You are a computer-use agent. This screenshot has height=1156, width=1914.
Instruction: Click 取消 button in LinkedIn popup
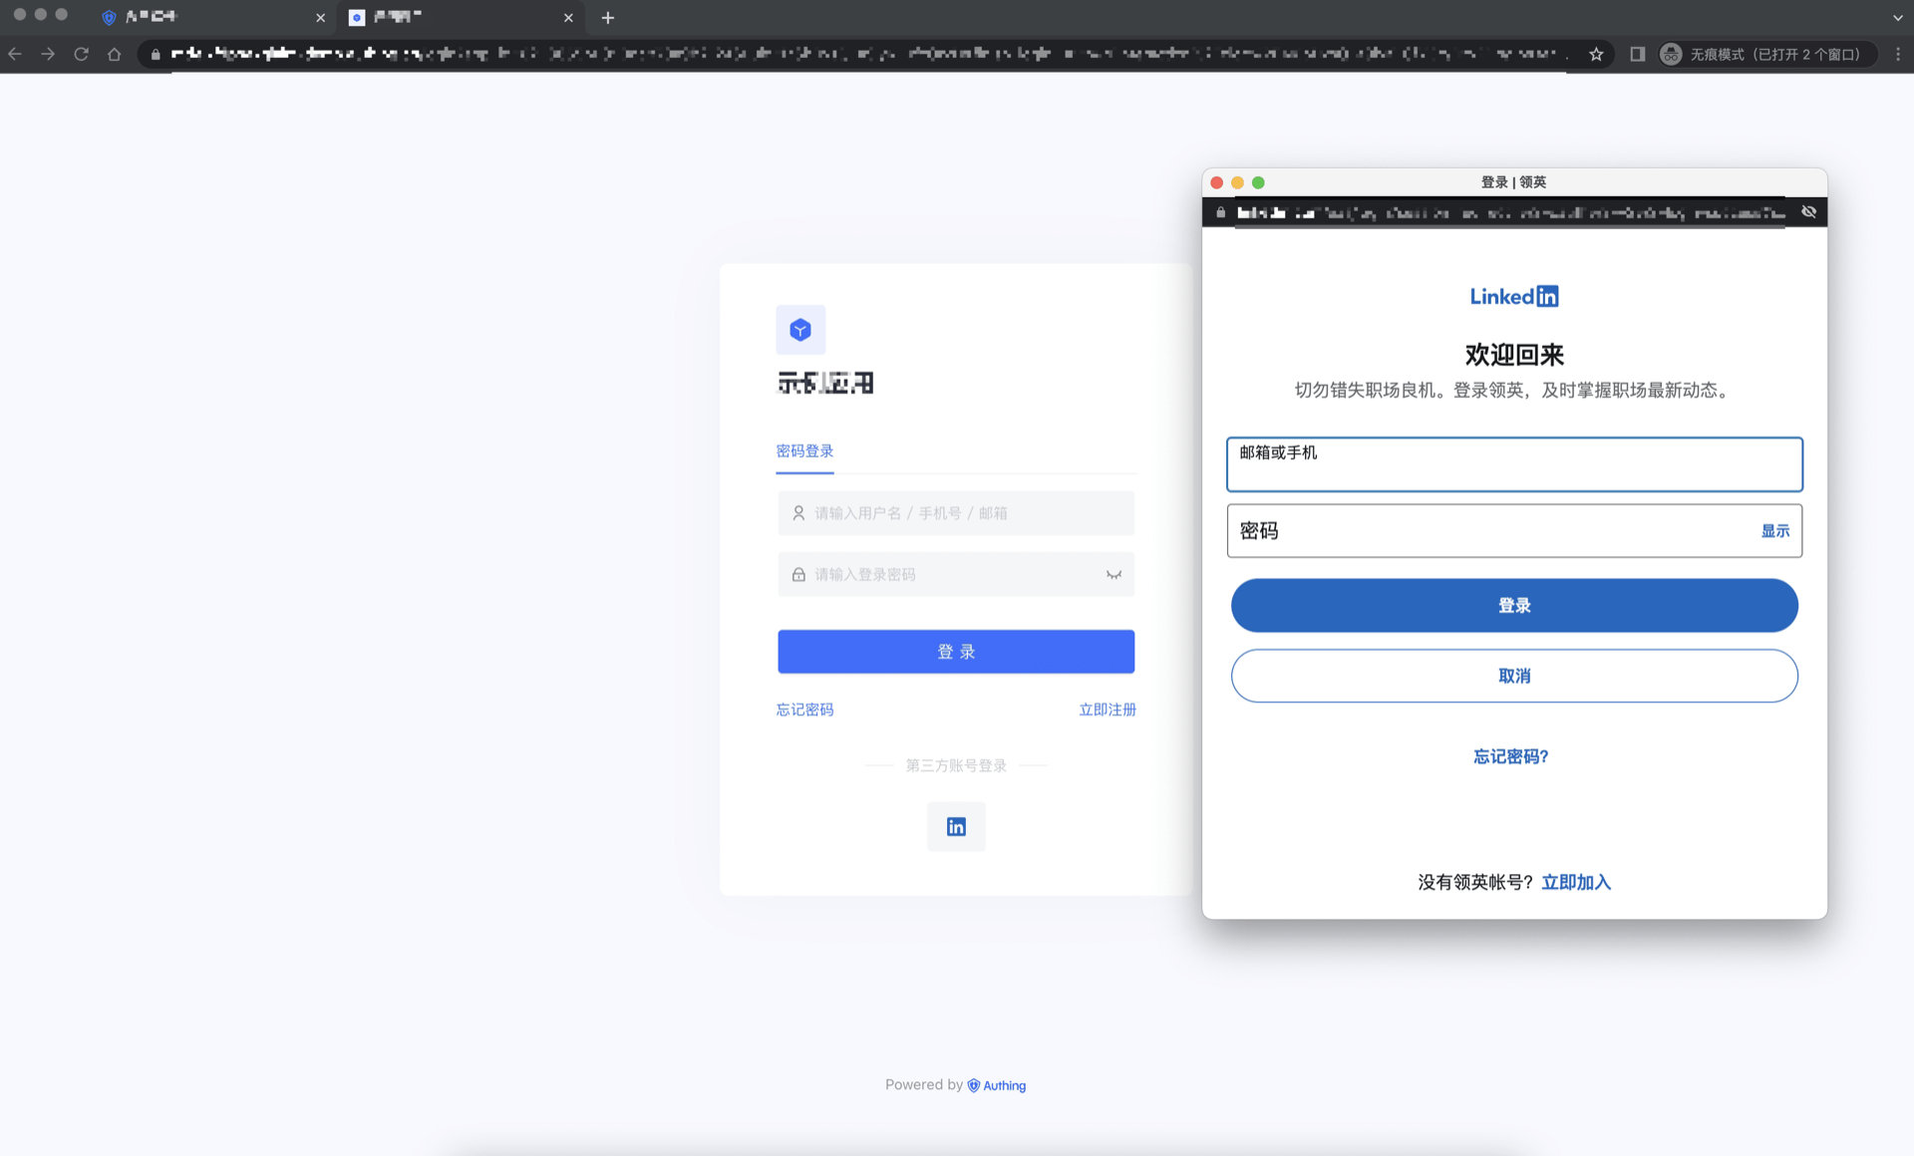pyautogui.click(x=1514, y=676)
